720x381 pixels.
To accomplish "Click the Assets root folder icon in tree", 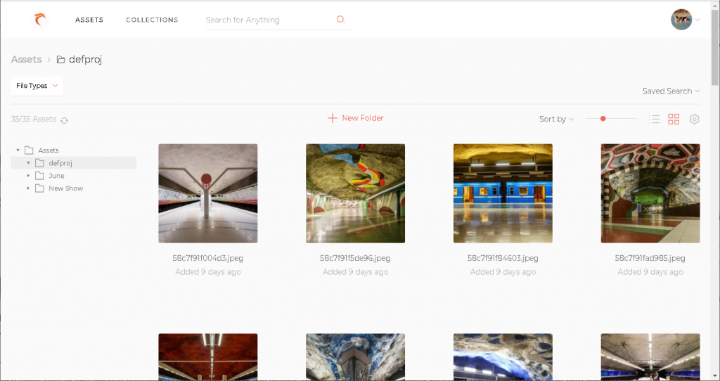I will [29, 150].
